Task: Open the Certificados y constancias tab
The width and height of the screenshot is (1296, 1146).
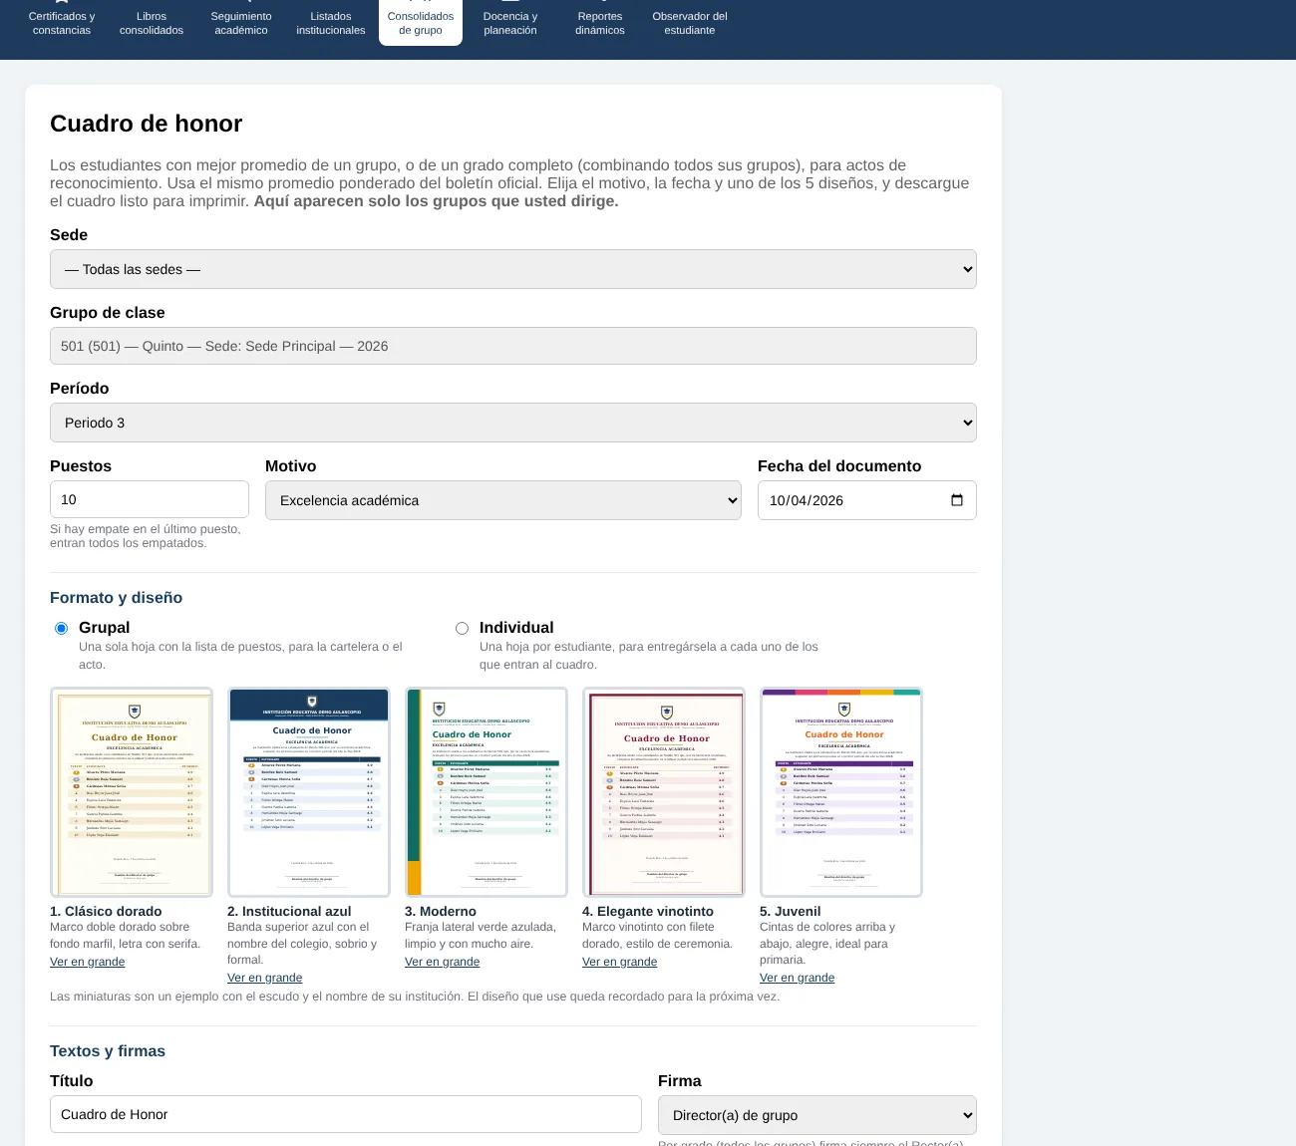Action: tap(62, 23)
